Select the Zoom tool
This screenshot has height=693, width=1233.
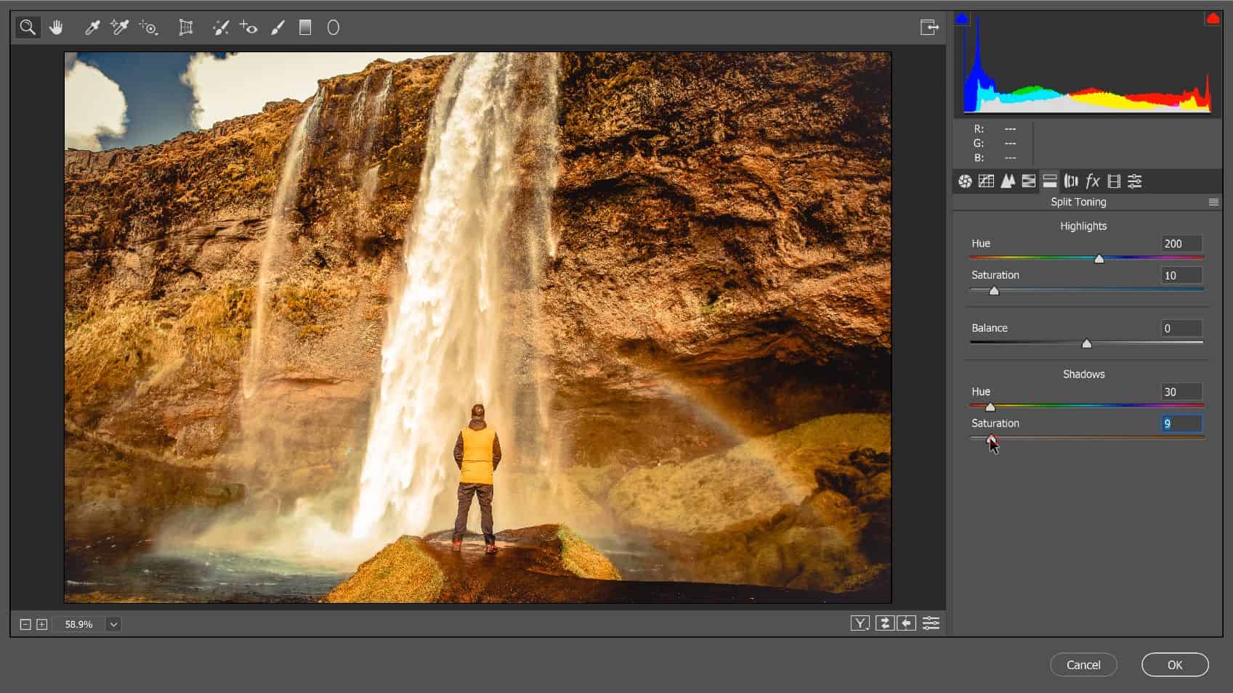[28, 28]
